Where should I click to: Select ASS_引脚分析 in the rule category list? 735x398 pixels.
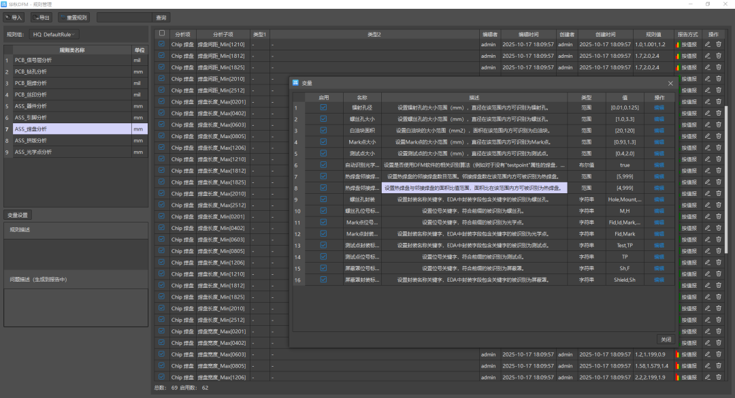[x=72, y=118]
